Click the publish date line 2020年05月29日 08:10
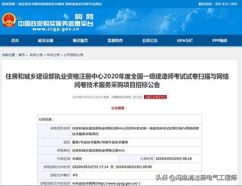 tap(87, 97)
